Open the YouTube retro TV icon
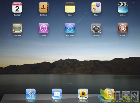The width and height of the screenshot is (140, 103). pyautogui.click(x=17, y=28)
